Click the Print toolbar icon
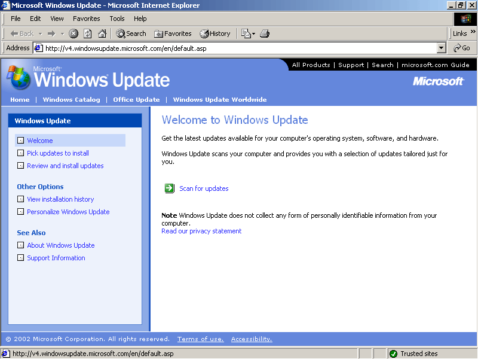This screenshot has height=359, width=478. pyautogui.click(x=265, y=34)
